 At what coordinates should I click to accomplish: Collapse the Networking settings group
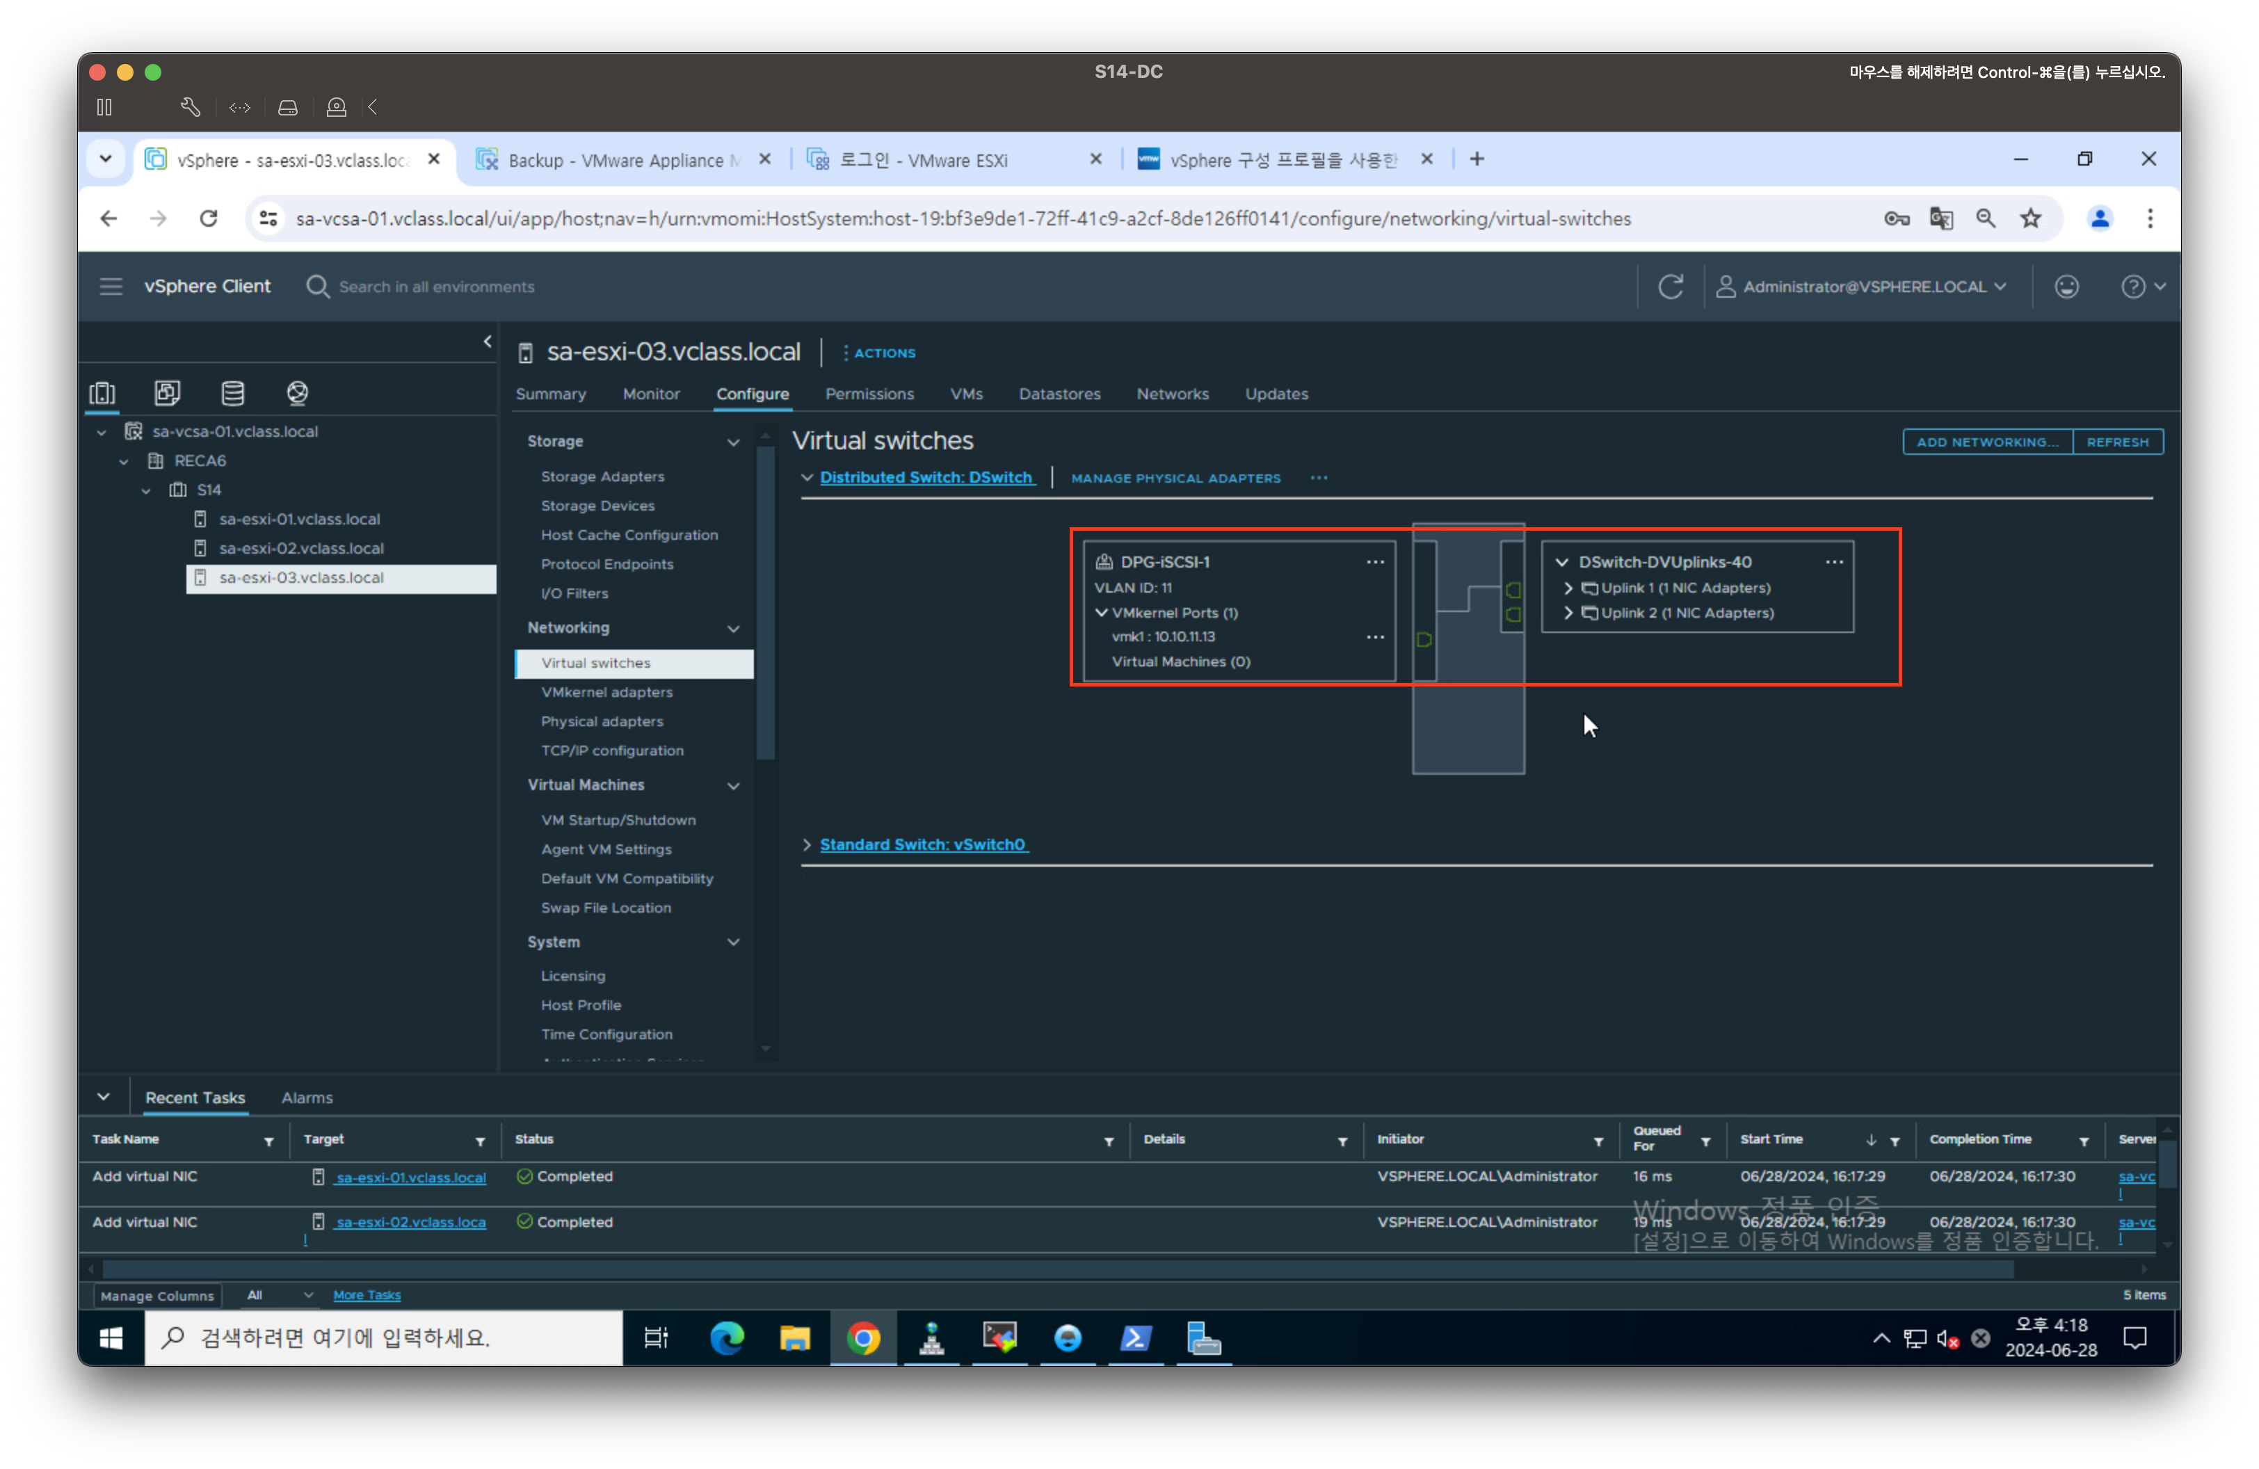(x=733, y=628)
